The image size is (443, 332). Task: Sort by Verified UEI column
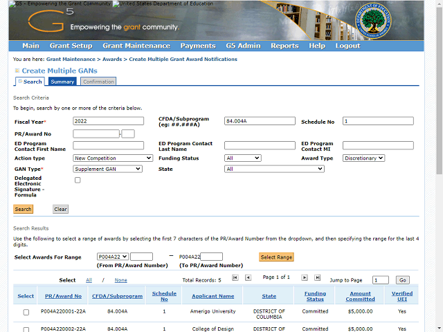coord(402,296)
